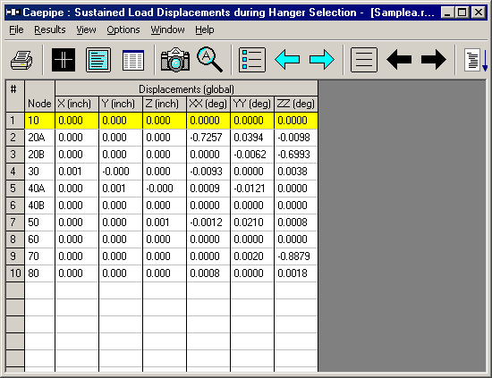Select node 20A row cell
This screenshot has height=378, width=492.
[x=40, y=138]
